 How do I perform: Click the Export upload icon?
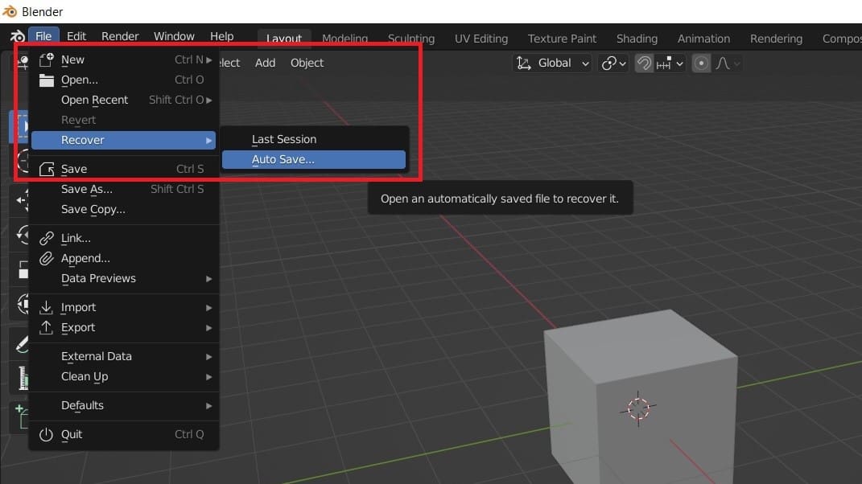[46, 327]
